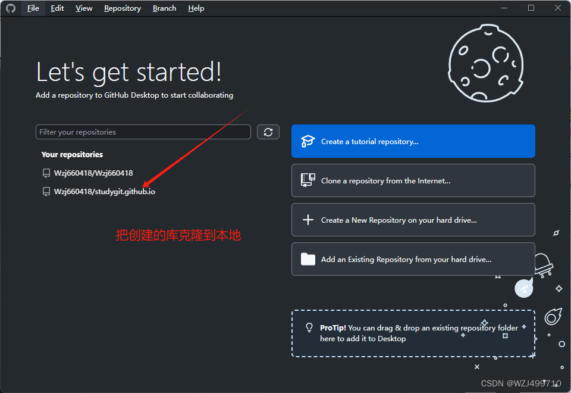The width and height of the screenshot is (571, 393).
Task: Open the File menu
Action: coord(33,8)
